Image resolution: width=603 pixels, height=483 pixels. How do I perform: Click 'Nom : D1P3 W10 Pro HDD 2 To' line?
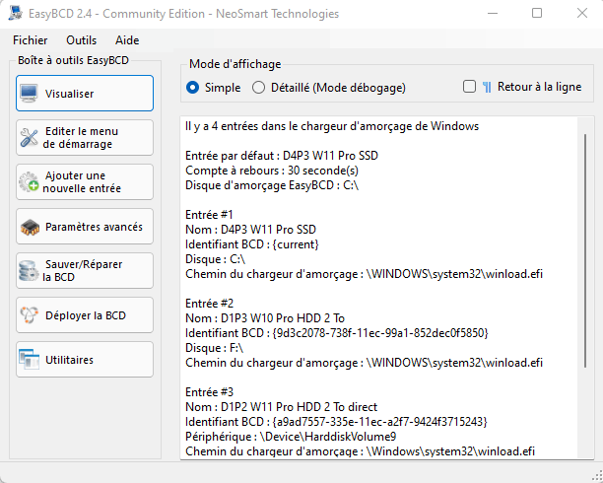coord(265,318)
